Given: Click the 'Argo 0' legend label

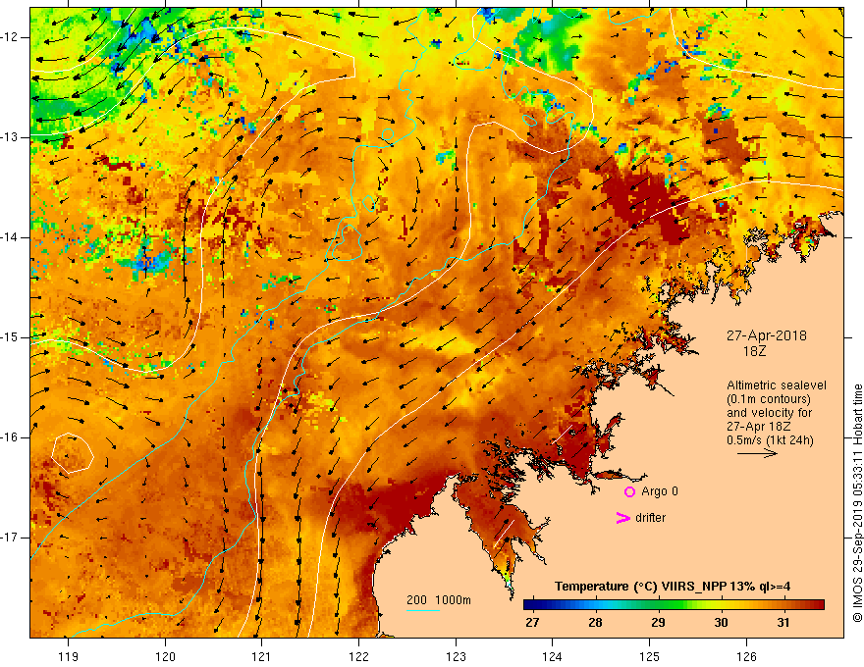Looking at the screenshot, I should 660,491.
